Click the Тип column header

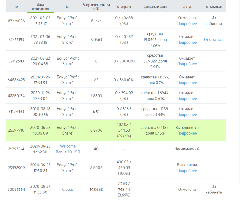click(x=68, y=7)
